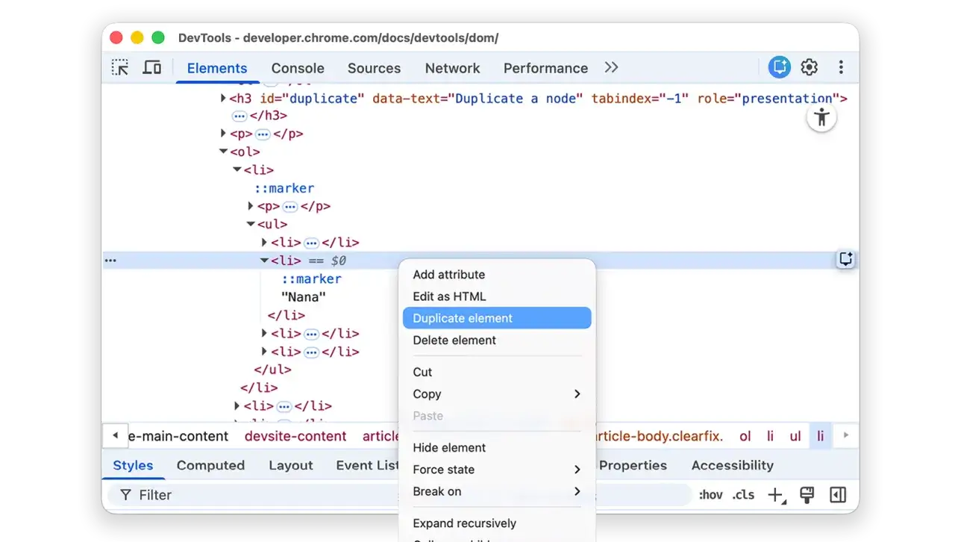Add a new style rule with plus icon

(777, 495)
